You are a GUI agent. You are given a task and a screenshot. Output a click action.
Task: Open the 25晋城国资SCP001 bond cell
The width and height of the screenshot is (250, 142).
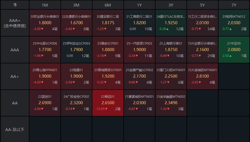(108, 76)
